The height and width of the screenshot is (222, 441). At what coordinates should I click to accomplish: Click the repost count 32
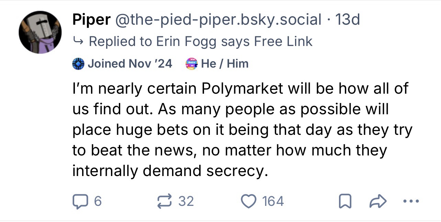(186, 201)
